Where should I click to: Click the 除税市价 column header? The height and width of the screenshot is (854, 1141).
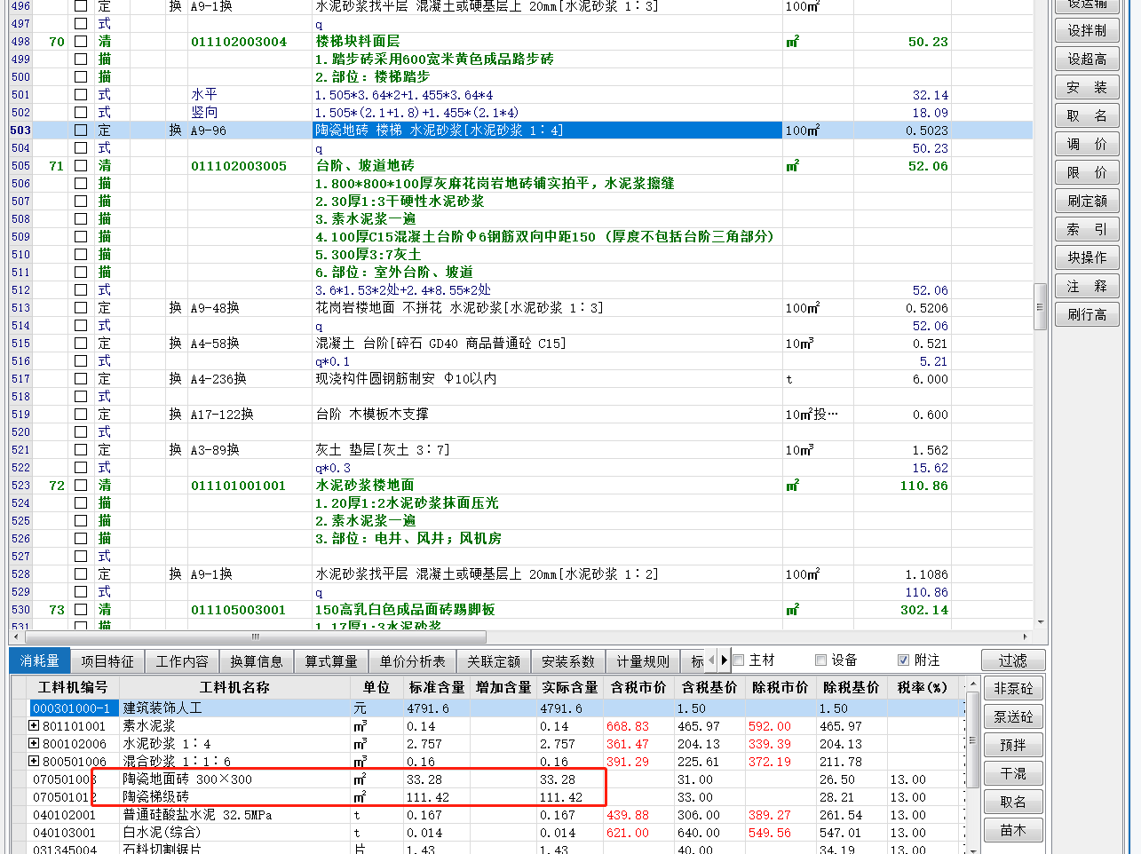pos(780,687)
